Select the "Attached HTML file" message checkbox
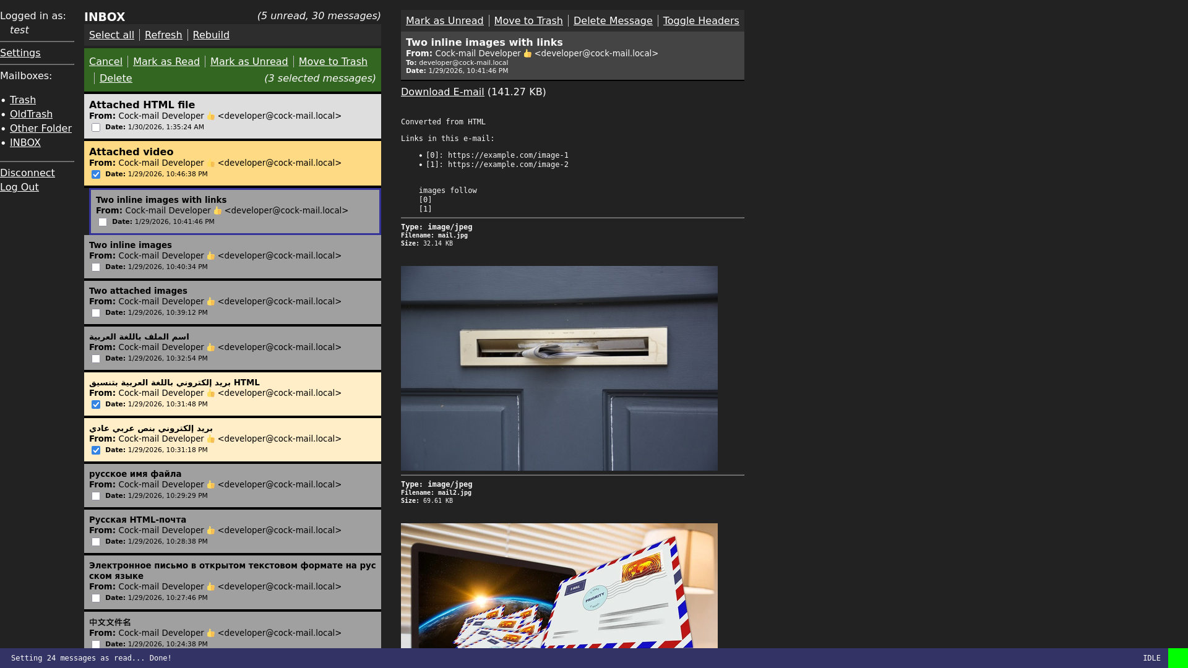Viewport: 1188px width, 668px height. [96, 127]
